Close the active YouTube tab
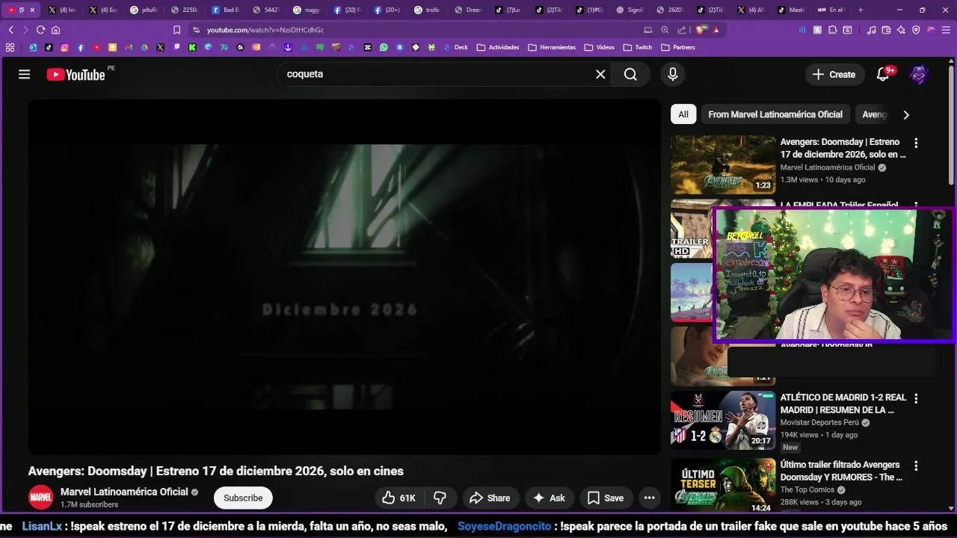Viewport: 957px width, 538px height. [x=32, y=10]
